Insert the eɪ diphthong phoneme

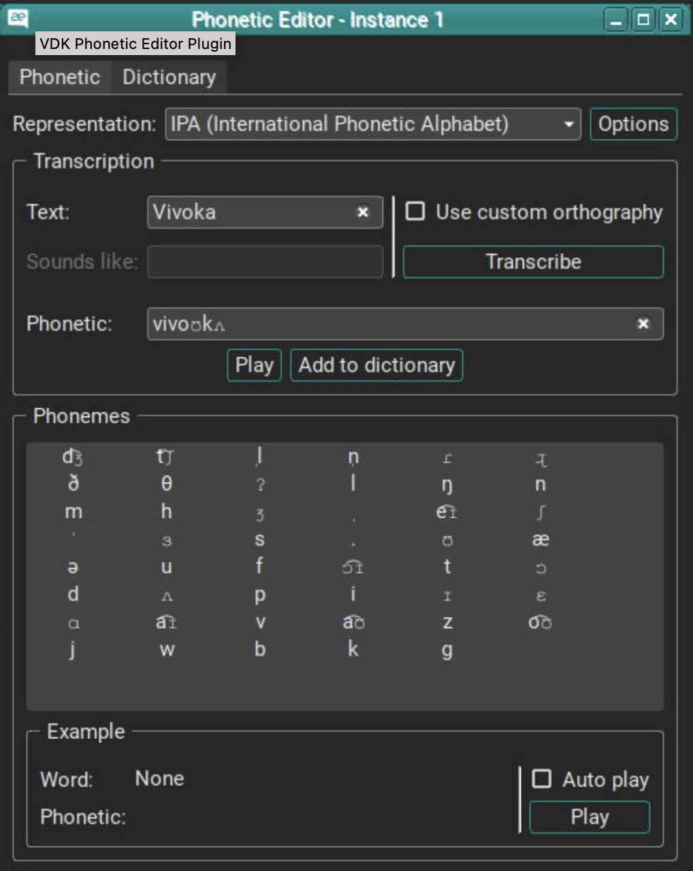(447, 512)
